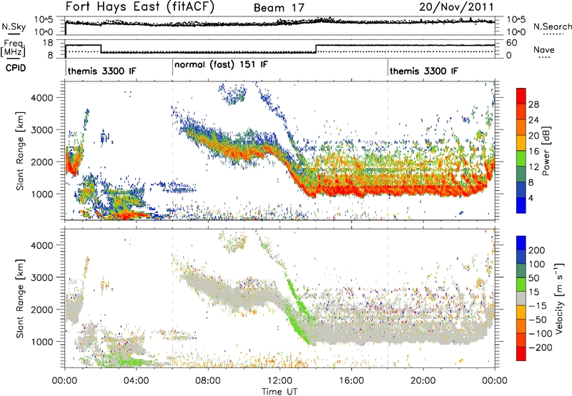572x396 pixels.
Task: Click the "Fort Hays East (fitACF)" plot title
Action: [x=140, y=6]
